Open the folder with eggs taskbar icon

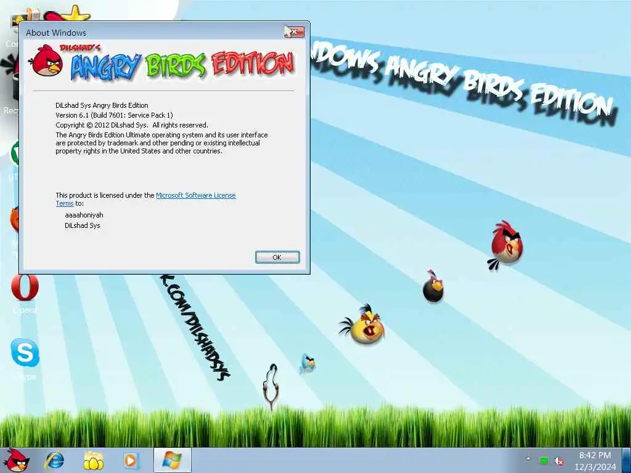pyautogui.click(x=94, y=461)
